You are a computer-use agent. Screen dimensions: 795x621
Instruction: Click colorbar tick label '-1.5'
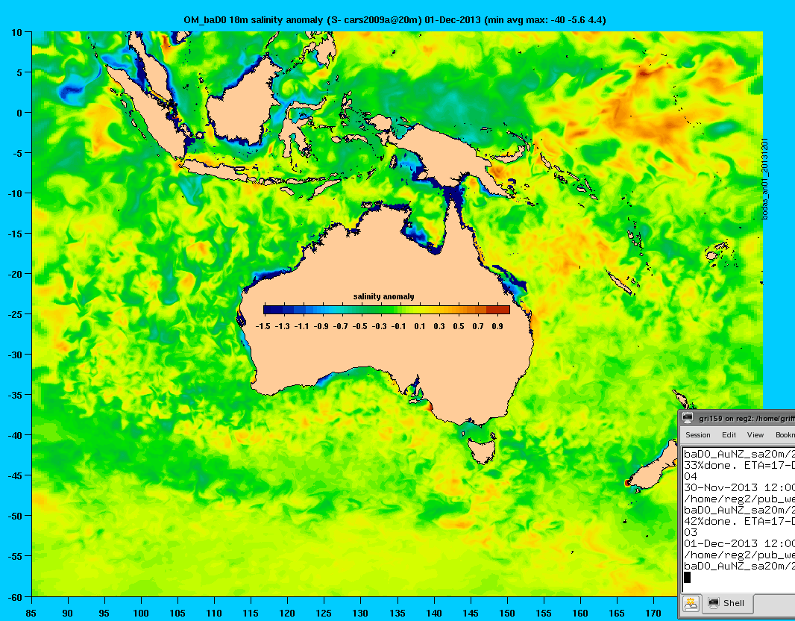[x=263, y=326]
